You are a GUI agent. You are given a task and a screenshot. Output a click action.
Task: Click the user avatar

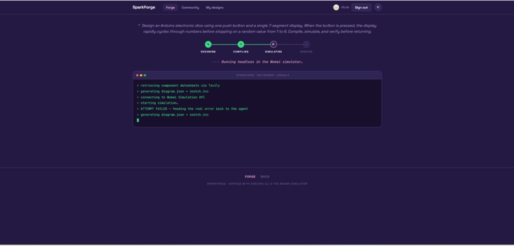tap(336, 7)
